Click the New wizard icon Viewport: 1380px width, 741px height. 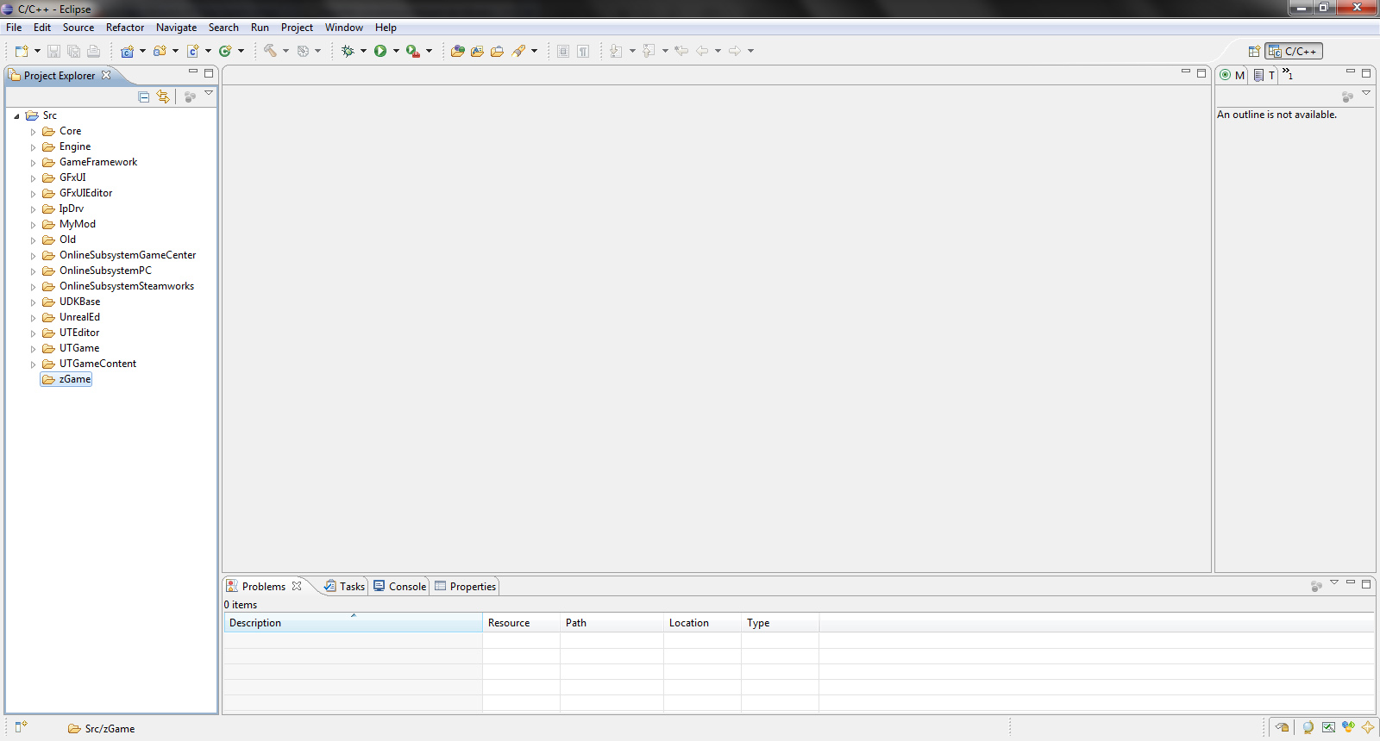[21, 51]
